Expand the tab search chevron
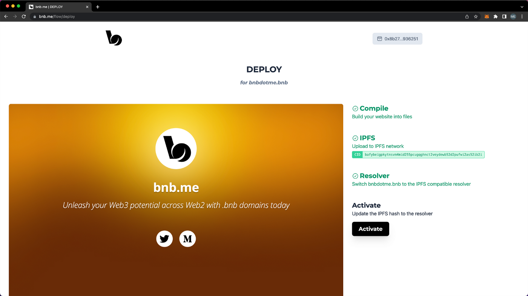528x296 pixels. point(522,7)
